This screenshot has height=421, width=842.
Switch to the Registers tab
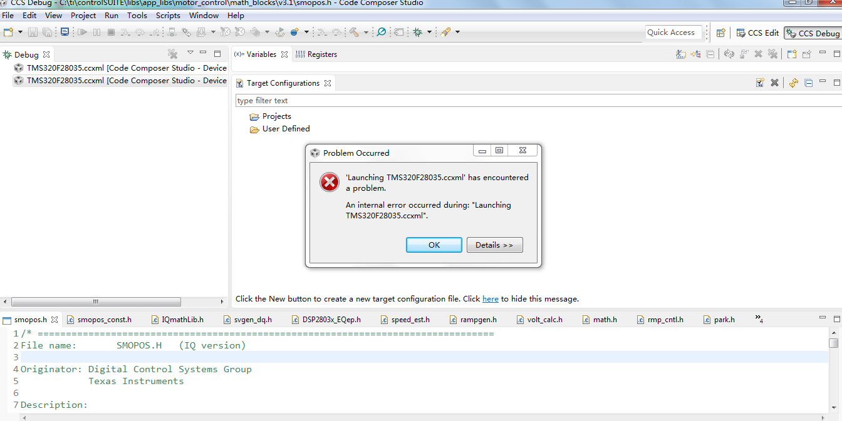point(316,54)
